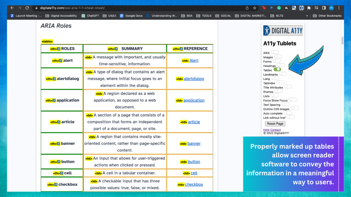Open the Extensions puzzle piece menu
351x197 pixels.
point(309,8)
